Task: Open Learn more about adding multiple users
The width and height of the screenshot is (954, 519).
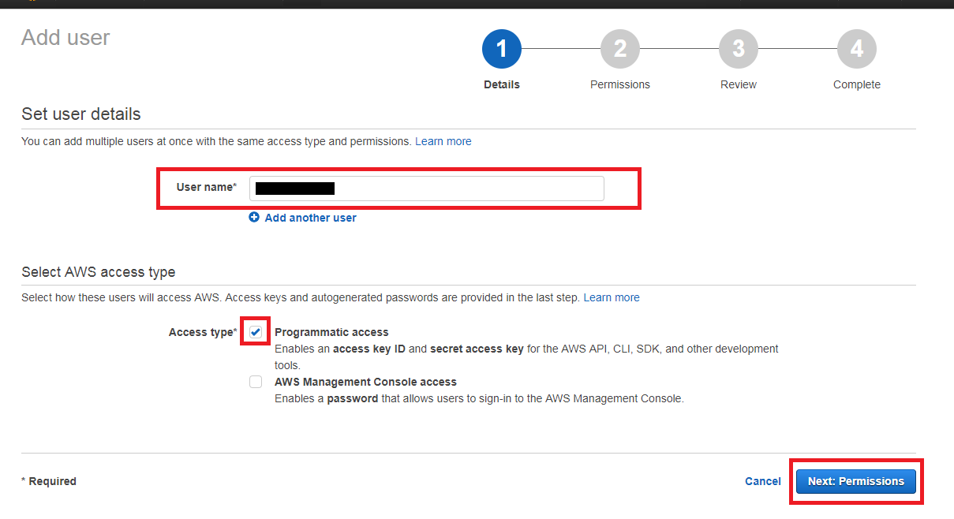Action: 443,140
